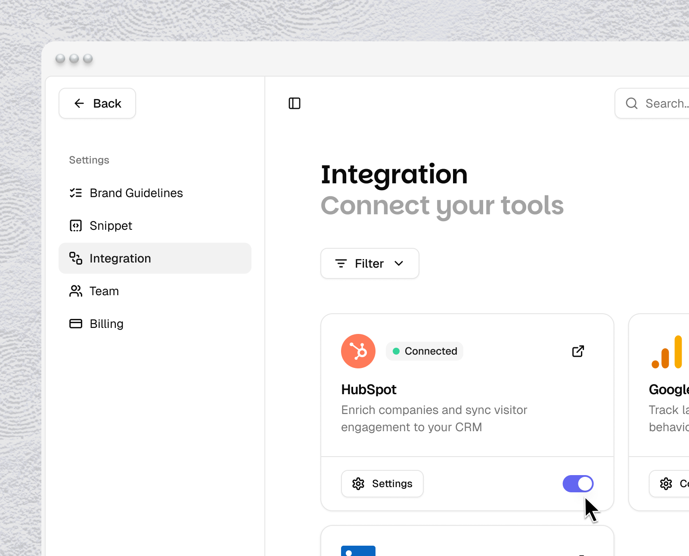Screen dimensions: 689x556
Task: Click the Back button
Action: (97, 103)
